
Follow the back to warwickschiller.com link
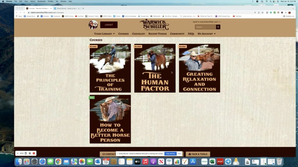point(206,22)
